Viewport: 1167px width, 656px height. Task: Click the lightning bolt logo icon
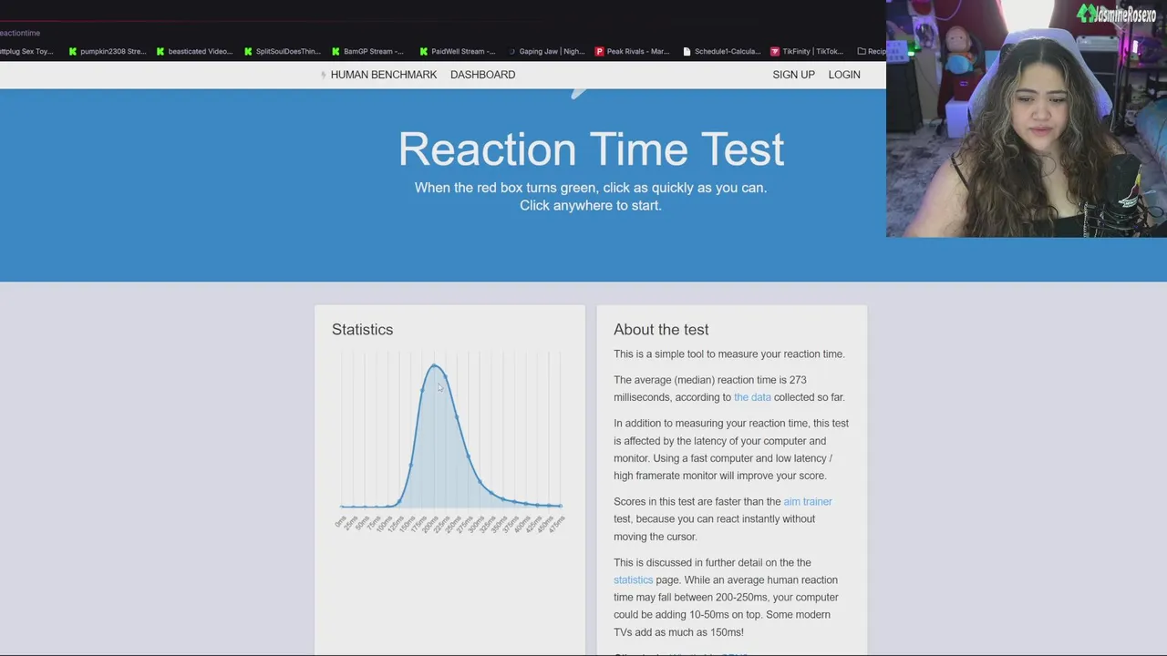[x=323, y=75]
